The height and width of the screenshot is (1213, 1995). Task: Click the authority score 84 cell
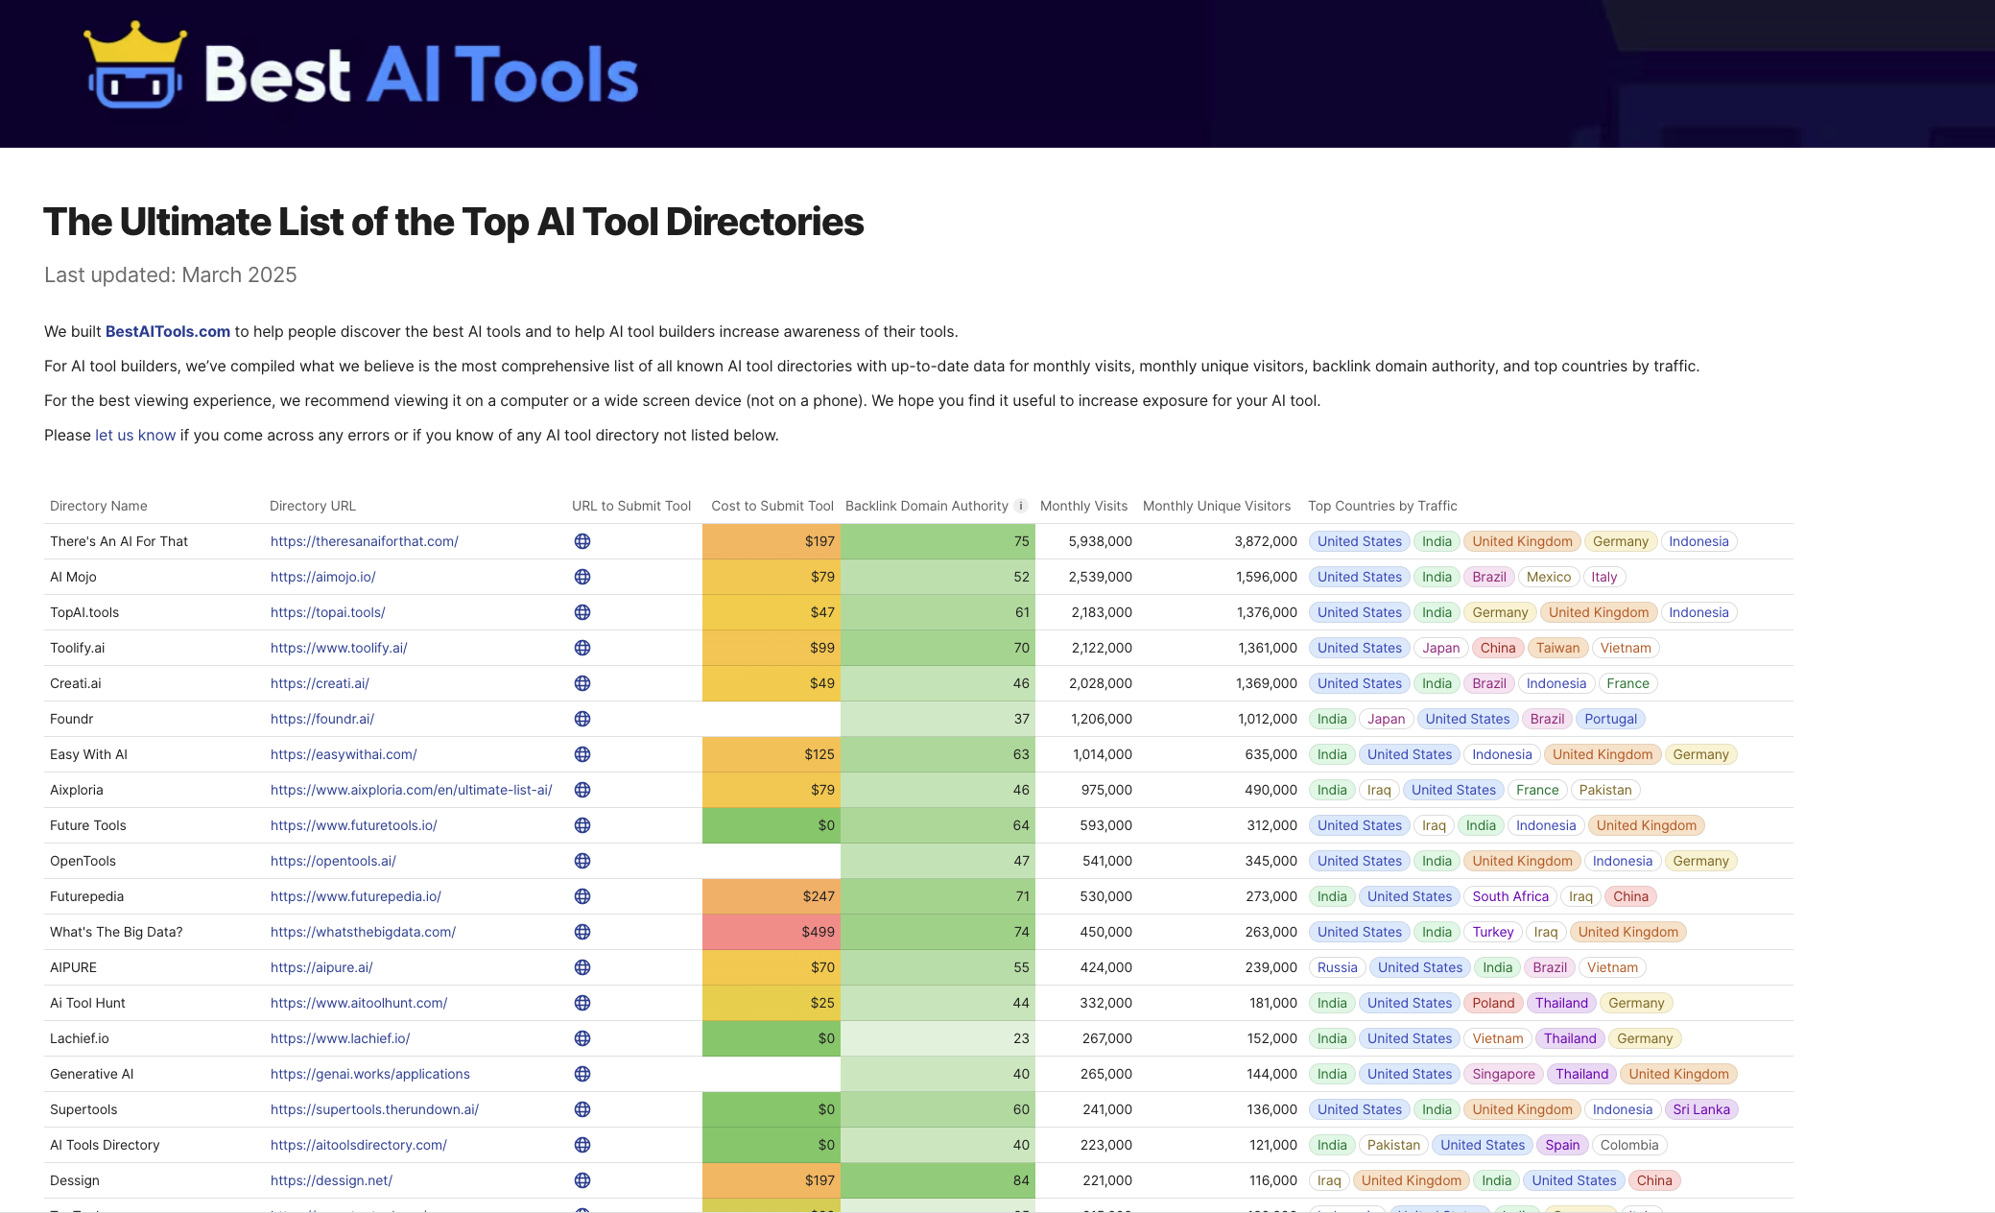(x=938, y=1180)
